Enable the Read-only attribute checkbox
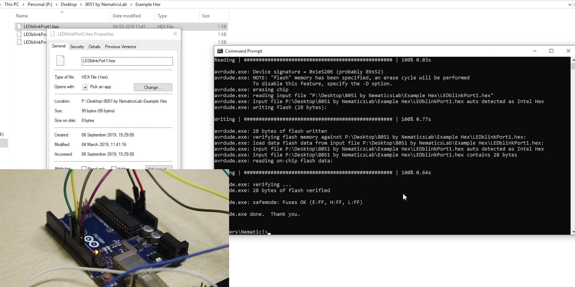 (84, 168)
